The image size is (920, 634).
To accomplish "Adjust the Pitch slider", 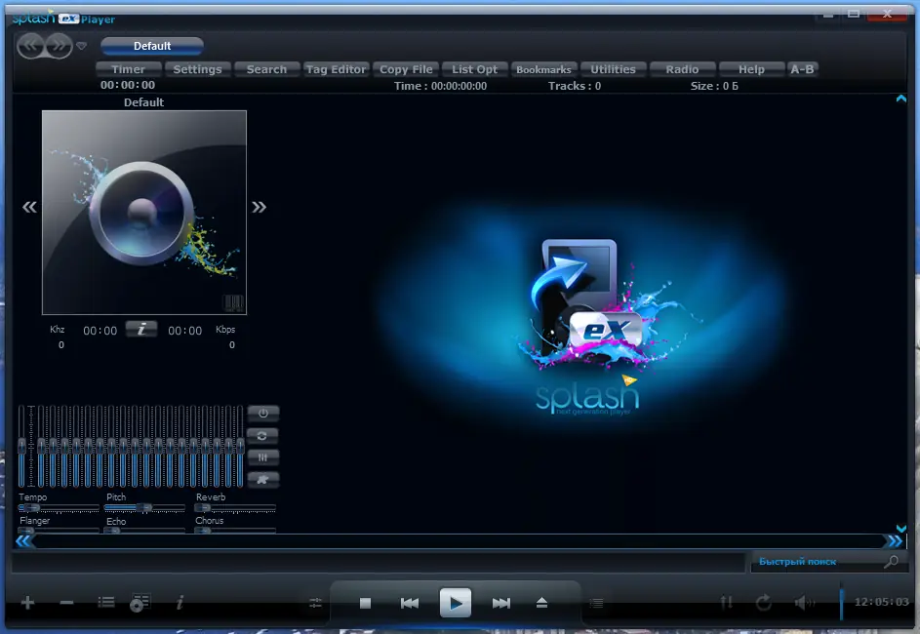I will click(145, 508).
